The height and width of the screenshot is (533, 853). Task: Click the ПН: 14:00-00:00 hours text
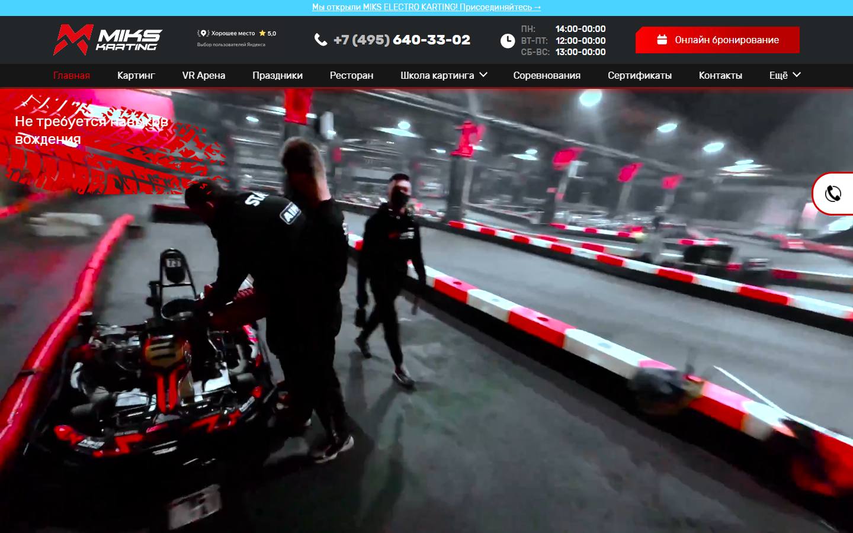pos(563,28)
